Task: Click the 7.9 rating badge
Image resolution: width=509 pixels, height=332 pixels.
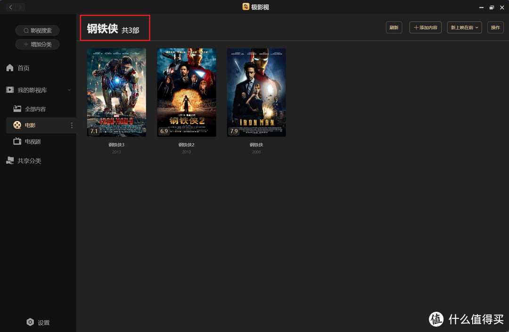Action: click(x=234, y=131)
